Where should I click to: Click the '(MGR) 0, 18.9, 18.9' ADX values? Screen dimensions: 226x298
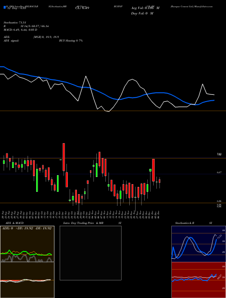(x=46, y=37)
